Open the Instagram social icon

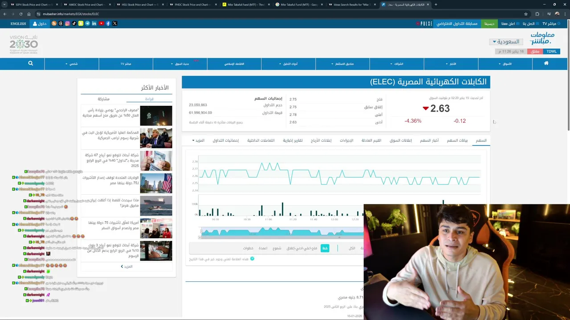67,24
